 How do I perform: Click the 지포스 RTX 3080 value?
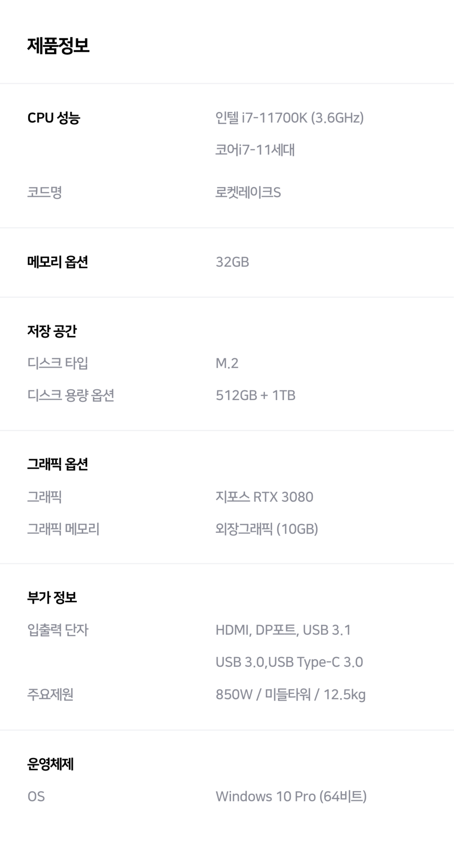click(264, 497)
